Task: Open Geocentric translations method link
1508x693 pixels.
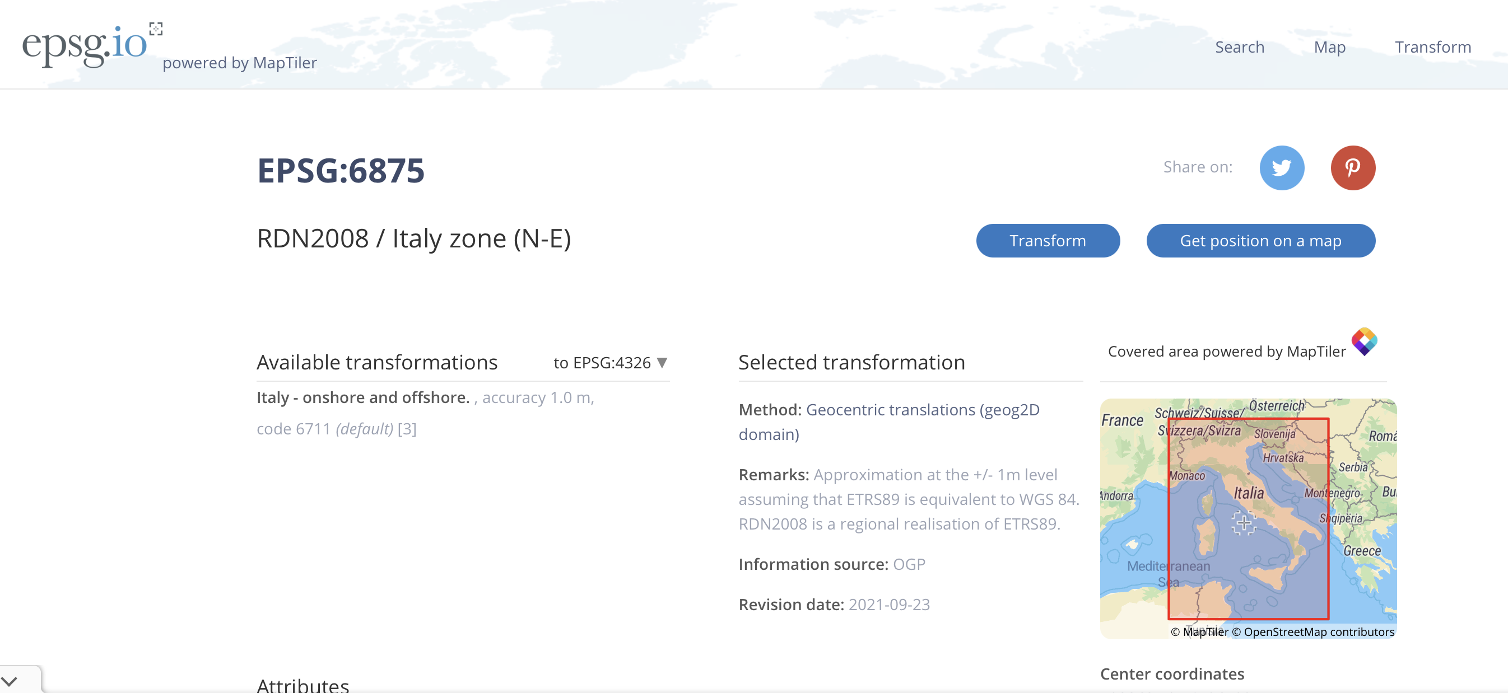Action: tap(888, 422)
